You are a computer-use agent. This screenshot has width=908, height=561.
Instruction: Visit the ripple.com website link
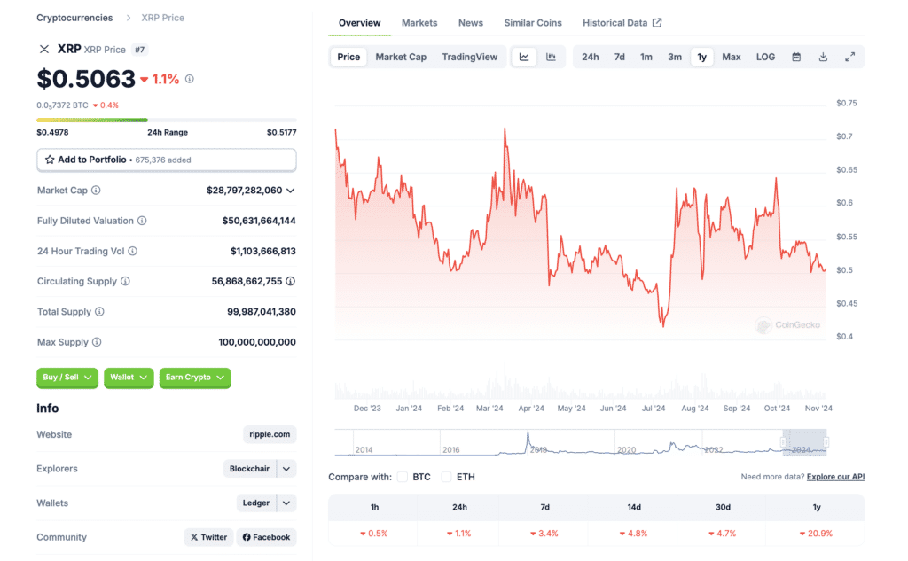[x=270, y=434]
